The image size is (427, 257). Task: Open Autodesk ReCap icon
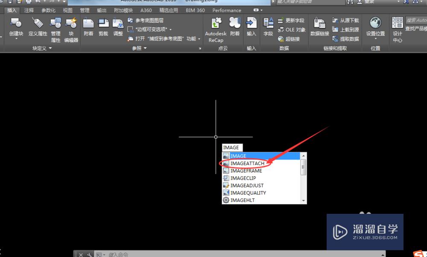(x=216, y=23)
